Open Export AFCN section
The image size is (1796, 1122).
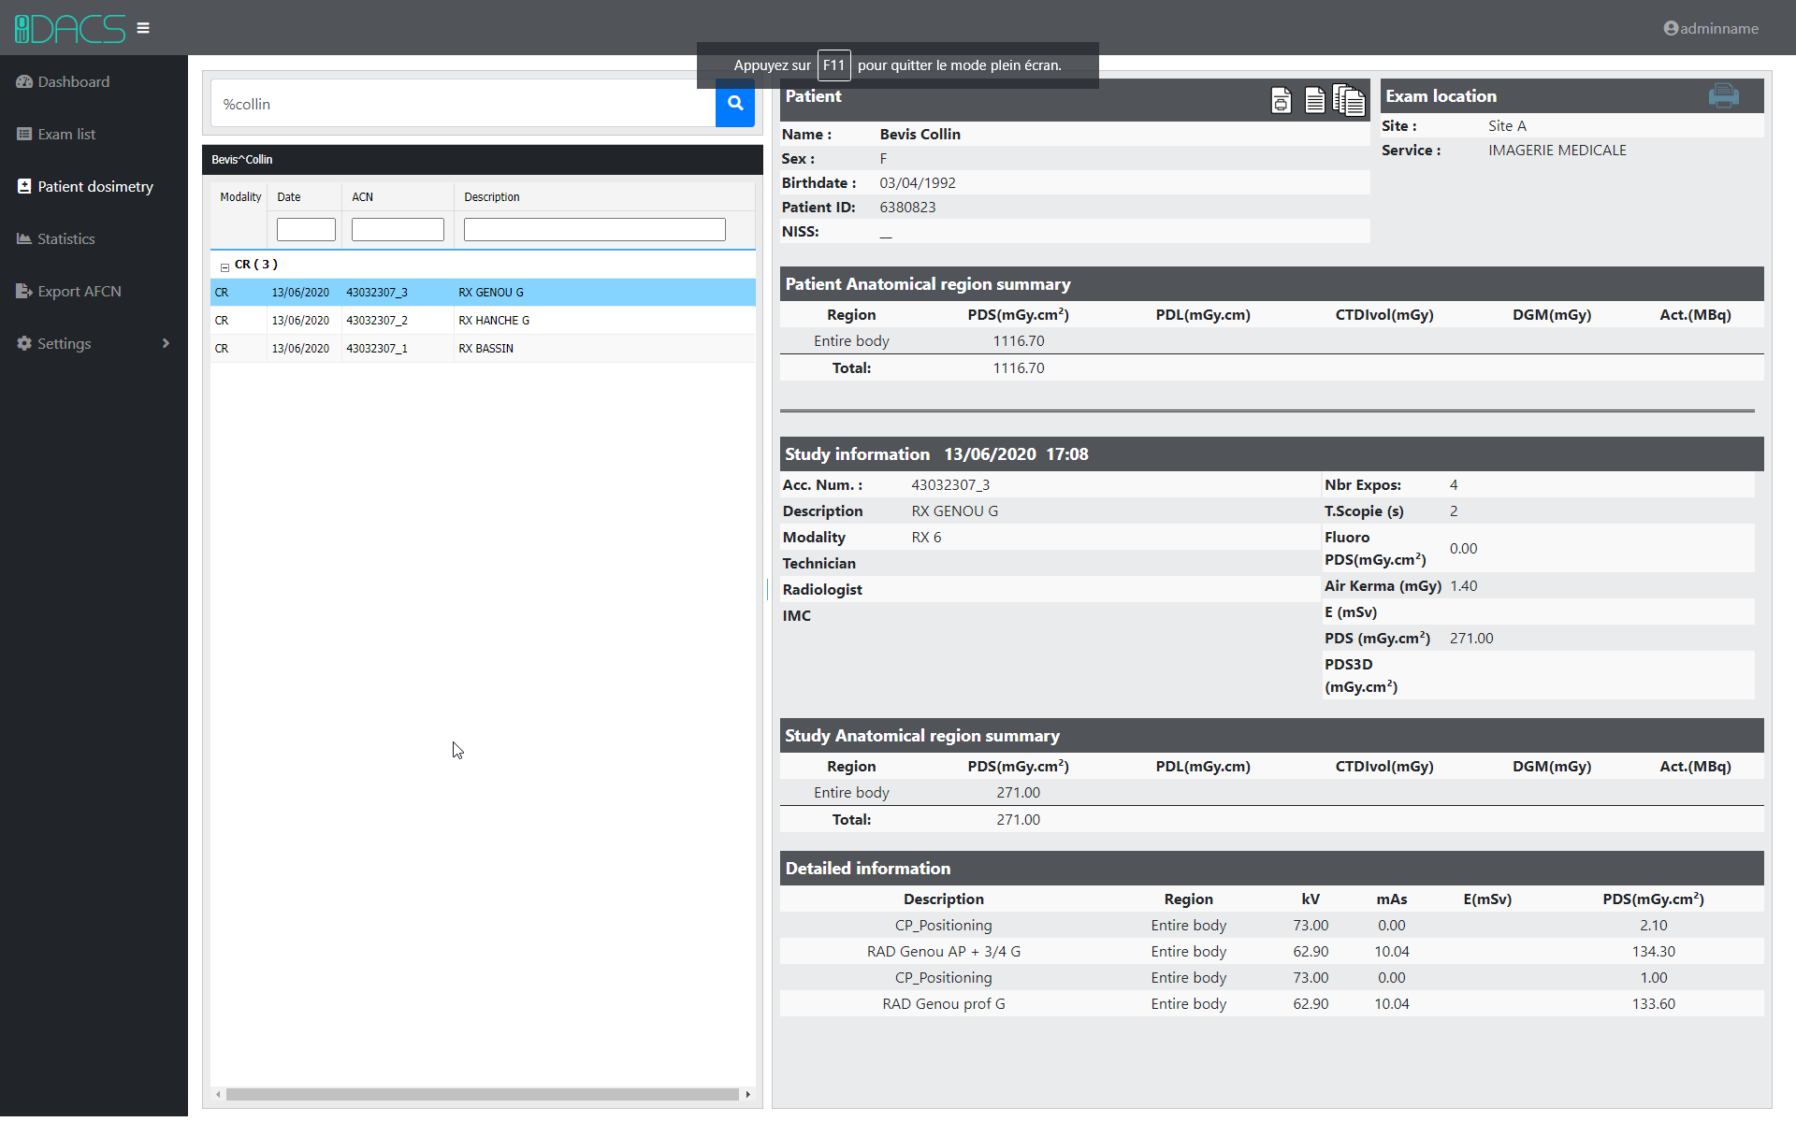80,291
